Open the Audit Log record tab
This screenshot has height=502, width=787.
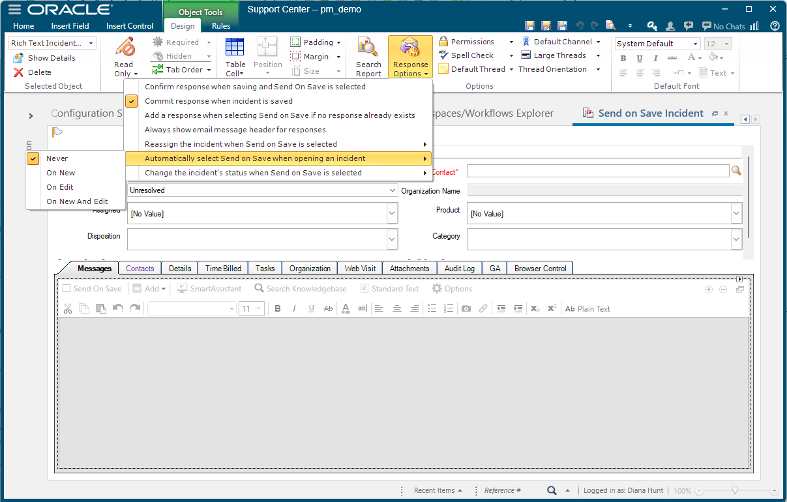460,268
